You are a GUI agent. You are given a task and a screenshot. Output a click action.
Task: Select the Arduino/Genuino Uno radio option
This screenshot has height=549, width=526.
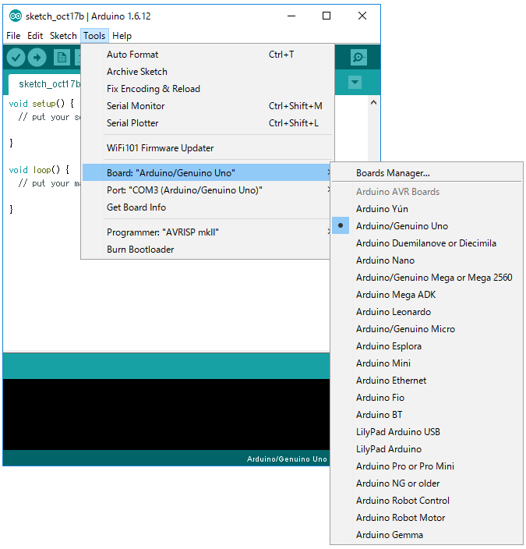(x=426, y=226)
